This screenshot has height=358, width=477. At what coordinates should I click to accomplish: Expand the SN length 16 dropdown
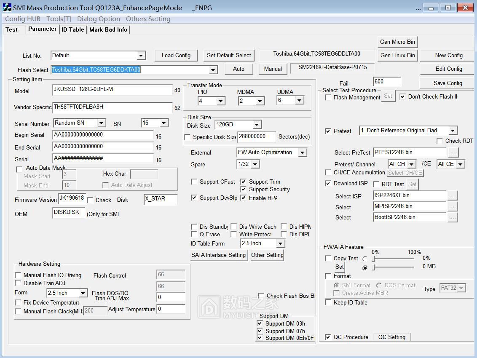point(163,123)
